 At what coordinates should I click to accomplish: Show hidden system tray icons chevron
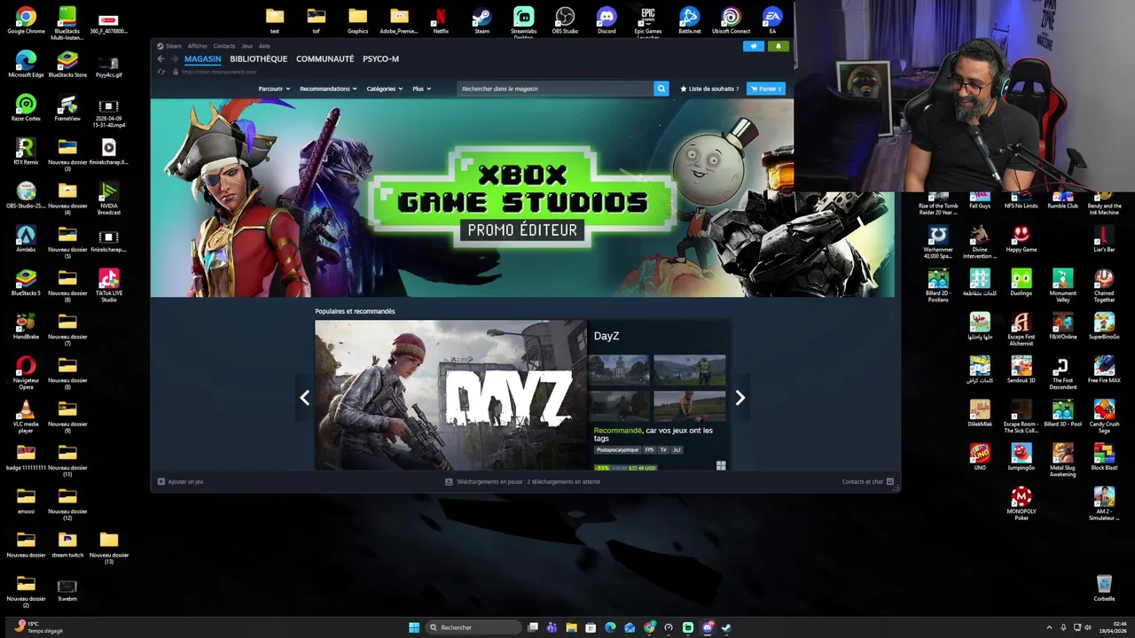coord(1049,627)
